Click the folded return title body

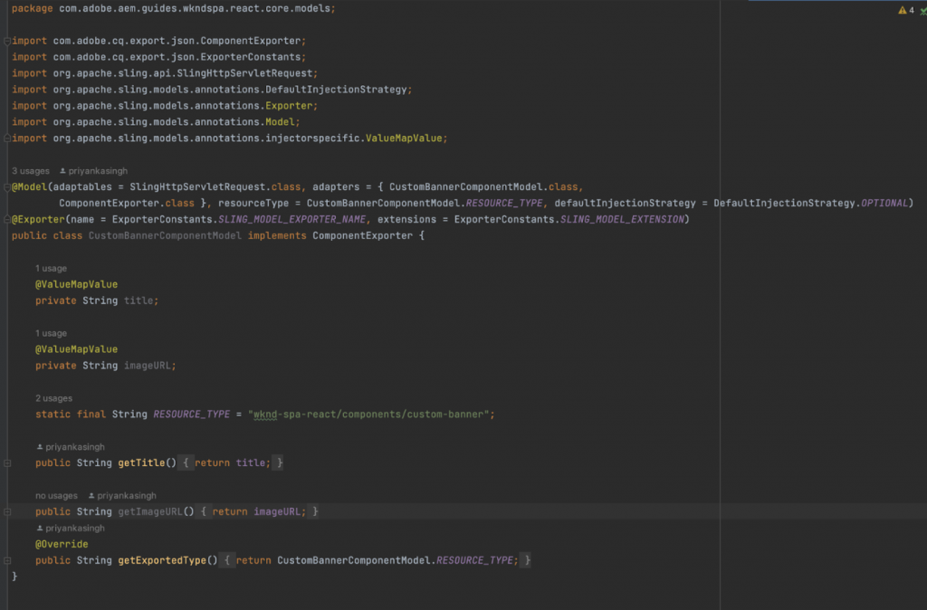coord(233,462)
